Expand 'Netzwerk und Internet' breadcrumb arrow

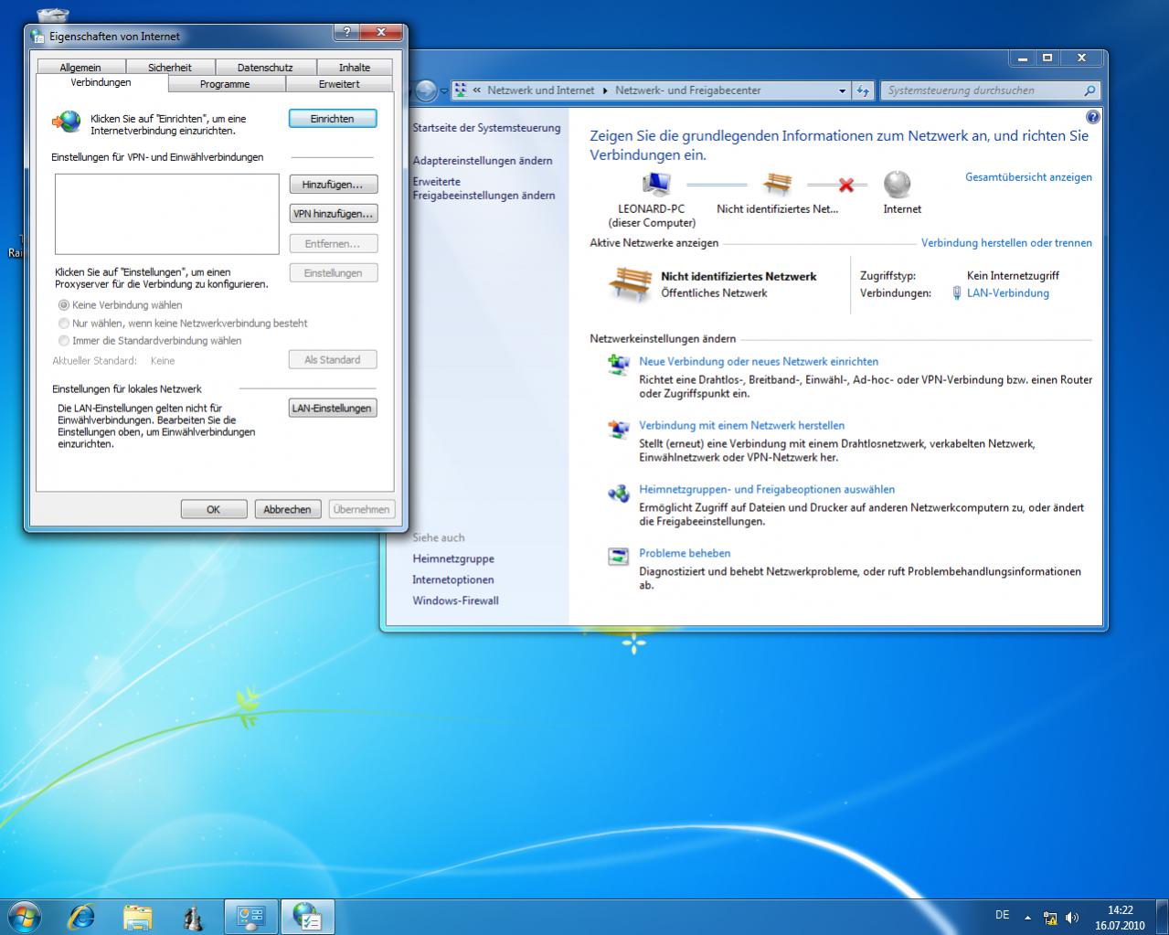point(604,90)
